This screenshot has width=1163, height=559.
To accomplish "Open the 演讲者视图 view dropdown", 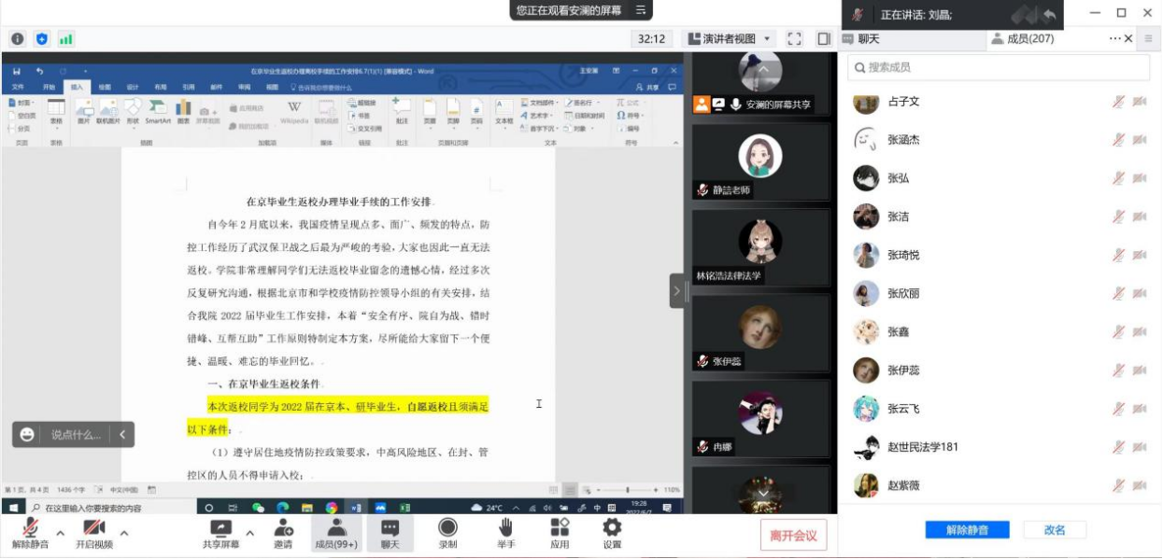I will [x=730, y=39].
